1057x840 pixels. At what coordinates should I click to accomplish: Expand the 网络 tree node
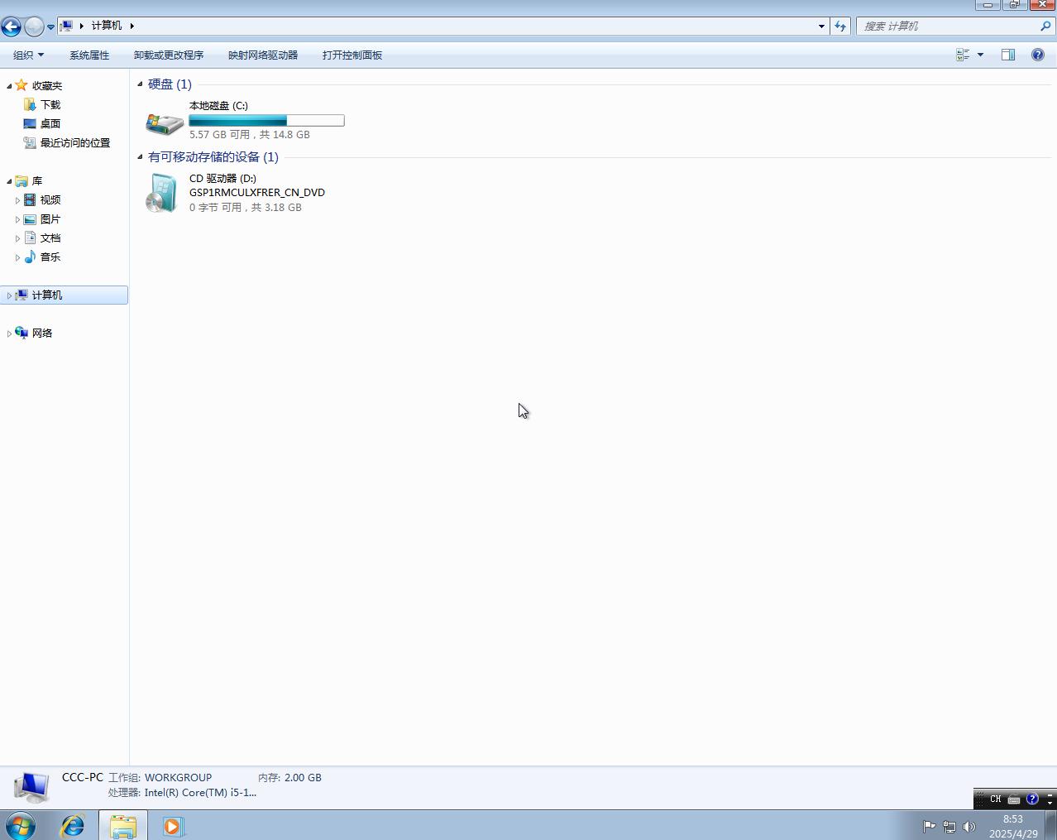[x=9, y=334]
